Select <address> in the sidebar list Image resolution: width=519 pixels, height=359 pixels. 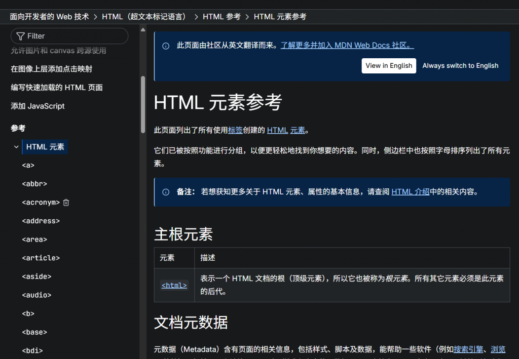coord(41,221)
